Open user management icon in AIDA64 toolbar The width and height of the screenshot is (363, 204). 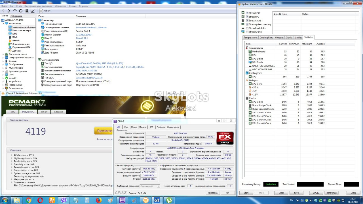point(27,11)
